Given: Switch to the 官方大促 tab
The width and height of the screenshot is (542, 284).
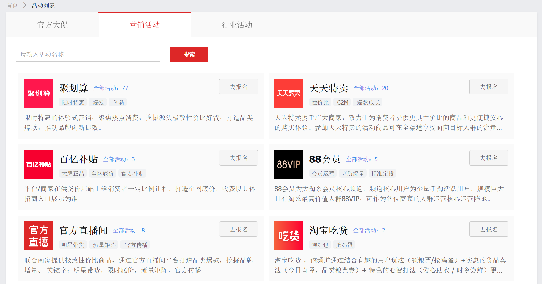Looking at the screenshot, I should pyautogui.click(x=52, y=25).
